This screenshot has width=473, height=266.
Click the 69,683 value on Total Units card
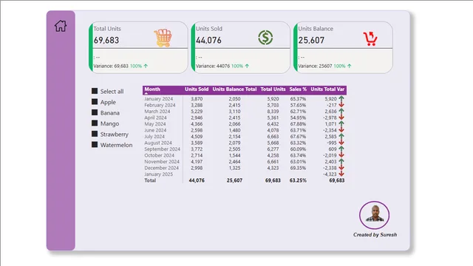[106, 40]
